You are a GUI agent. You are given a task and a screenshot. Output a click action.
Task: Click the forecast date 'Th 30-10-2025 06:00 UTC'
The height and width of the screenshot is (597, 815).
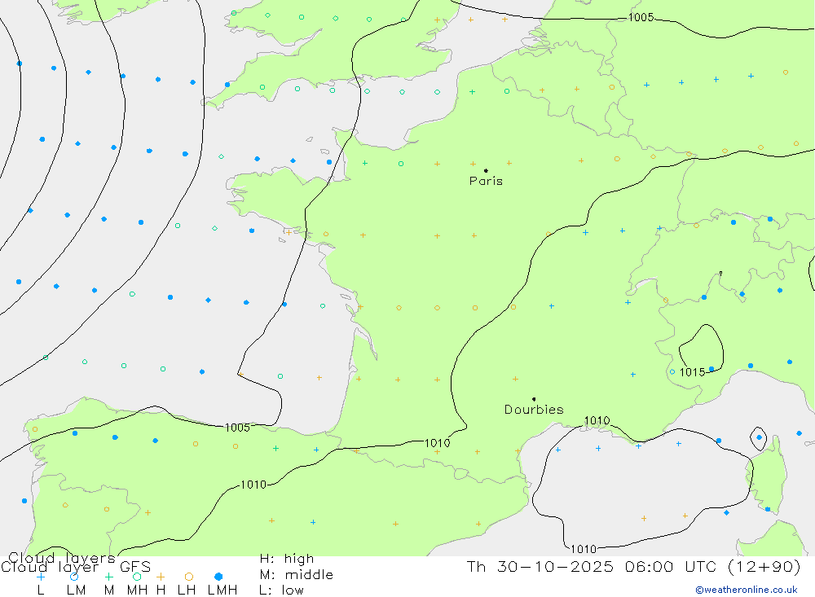(x=593, y=566)
